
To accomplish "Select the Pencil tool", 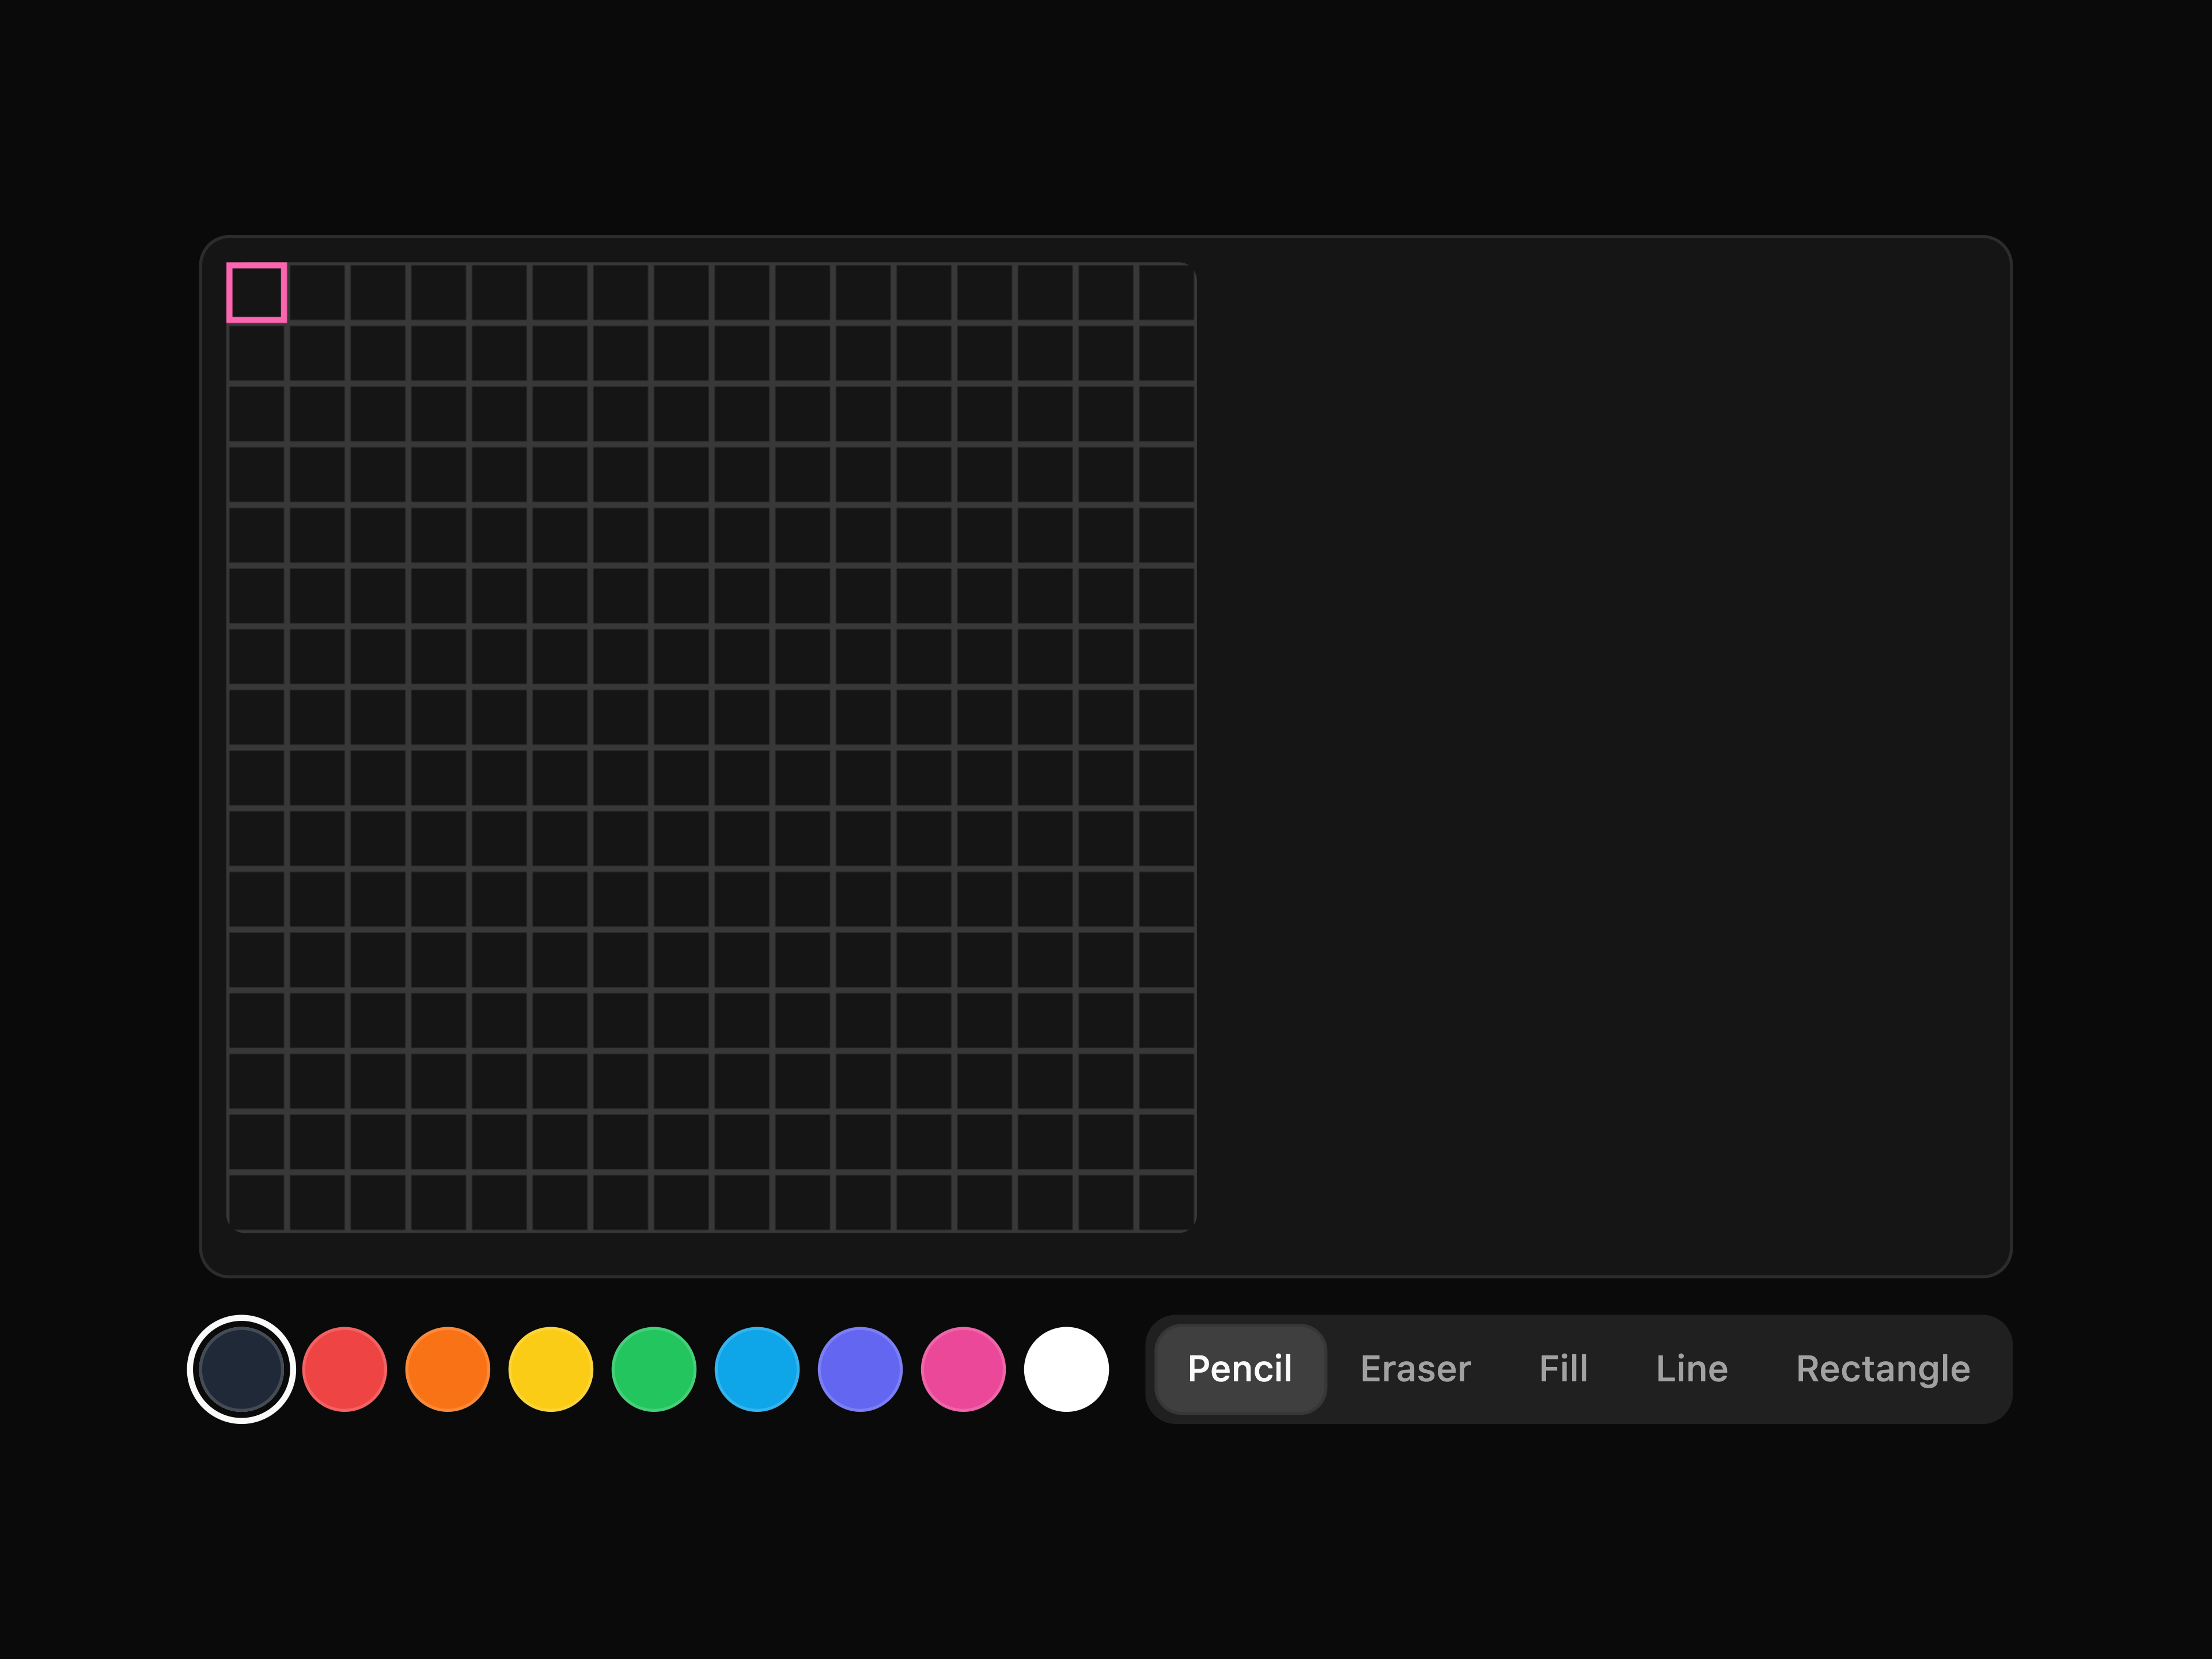I will point(1240,1369).
